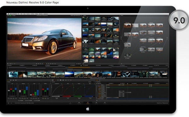Image resolution: width=189 pixels, height=117 pixels.
Task: Select the Ext. Matte node
Action: tap(127, 55)
